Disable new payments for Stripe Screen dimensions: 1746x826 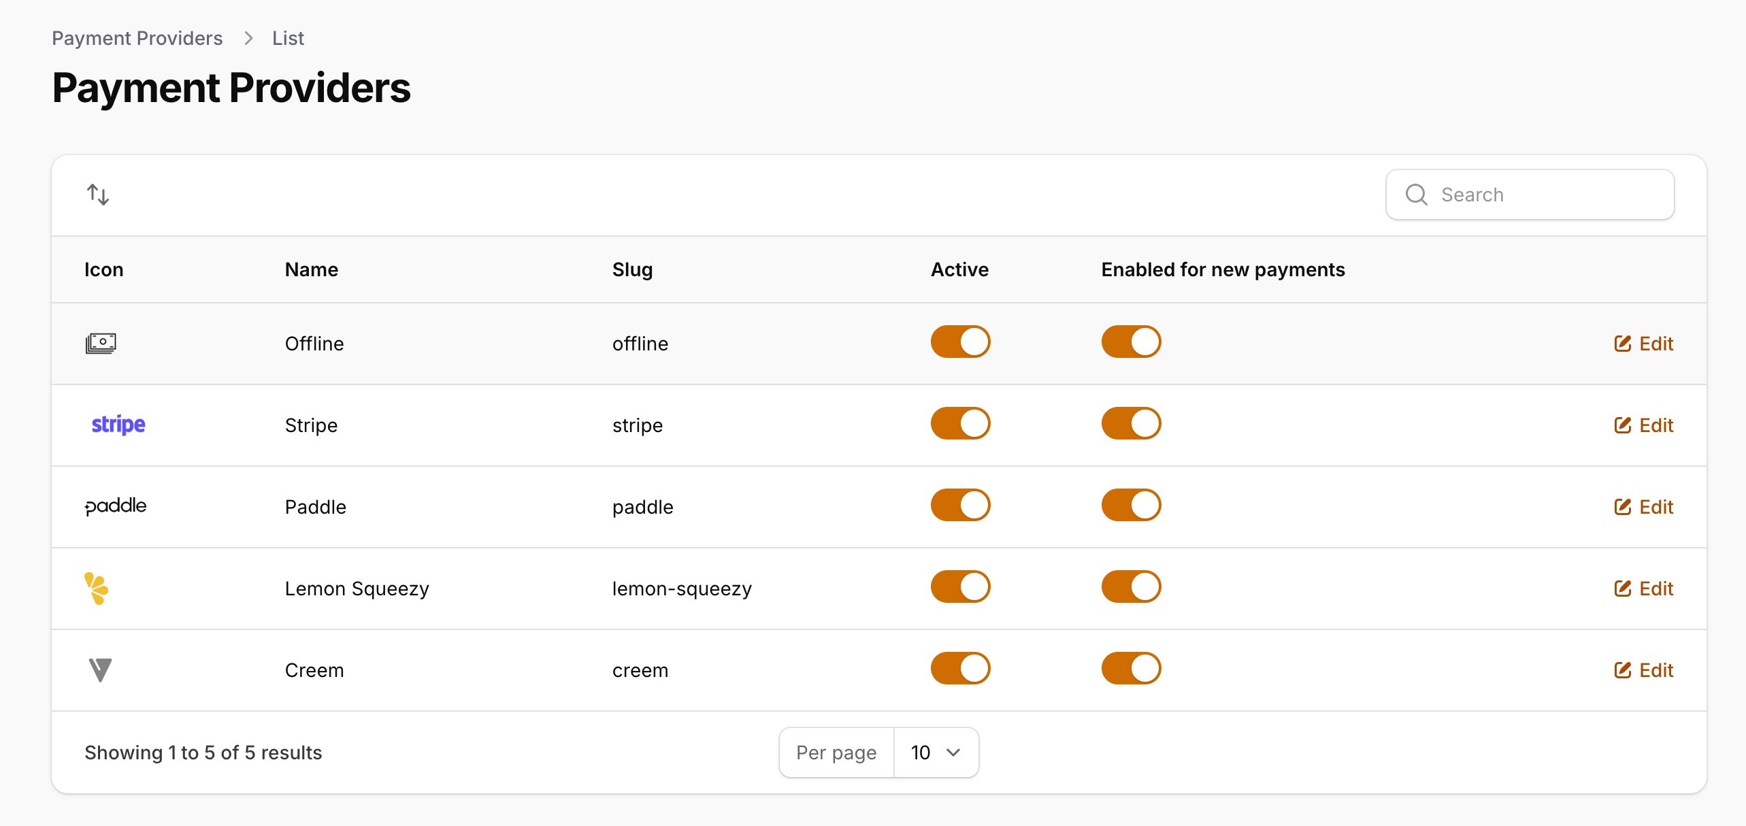(x=1131, y=423)
